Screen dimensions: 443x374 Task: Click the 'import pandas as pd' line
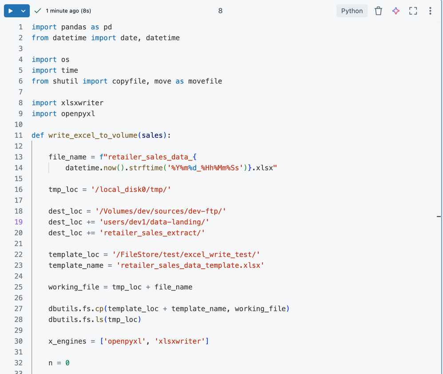tap(71, 27)
